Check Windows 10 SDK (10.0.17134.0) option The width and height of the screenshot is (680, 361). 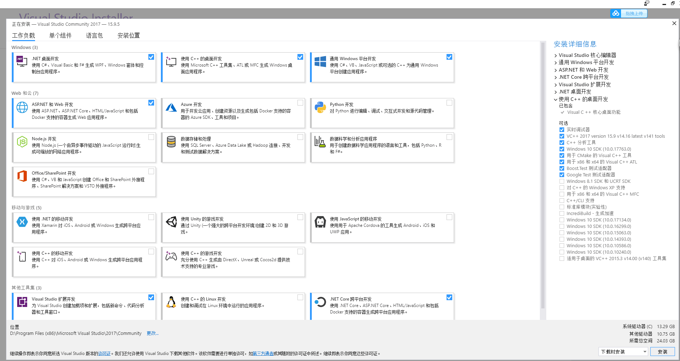pyautogui.click(x=562, y=220)
